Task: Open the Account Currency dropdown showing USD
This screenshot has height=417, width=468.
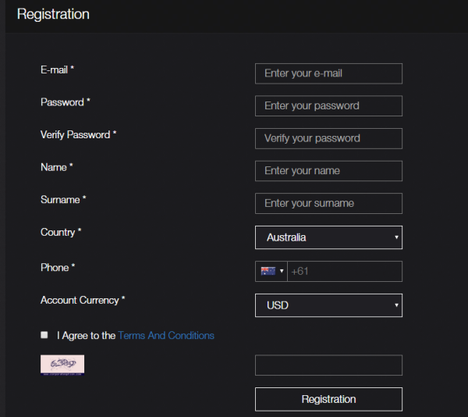Action: click(x=328, y=305)
